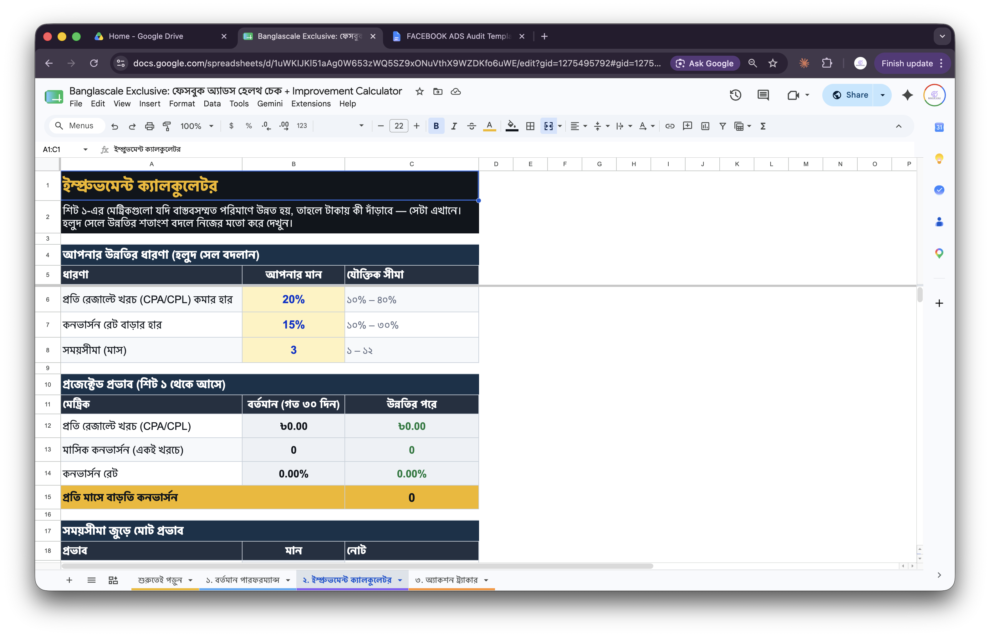Viewport: 990px width, 637px height.
Task: Open Maps in side panel
Action: tap(939, 253)
